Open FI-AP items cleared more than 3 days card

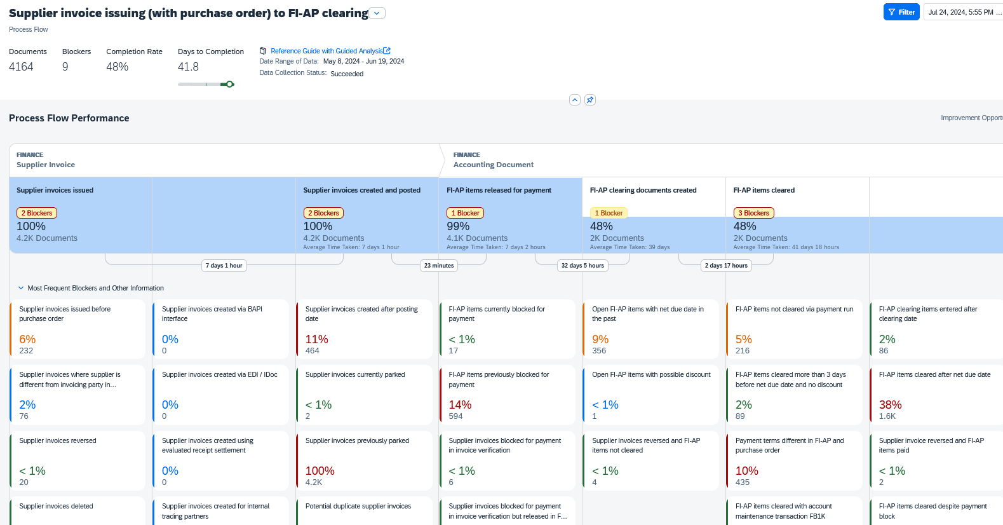(x=795, y=395)
